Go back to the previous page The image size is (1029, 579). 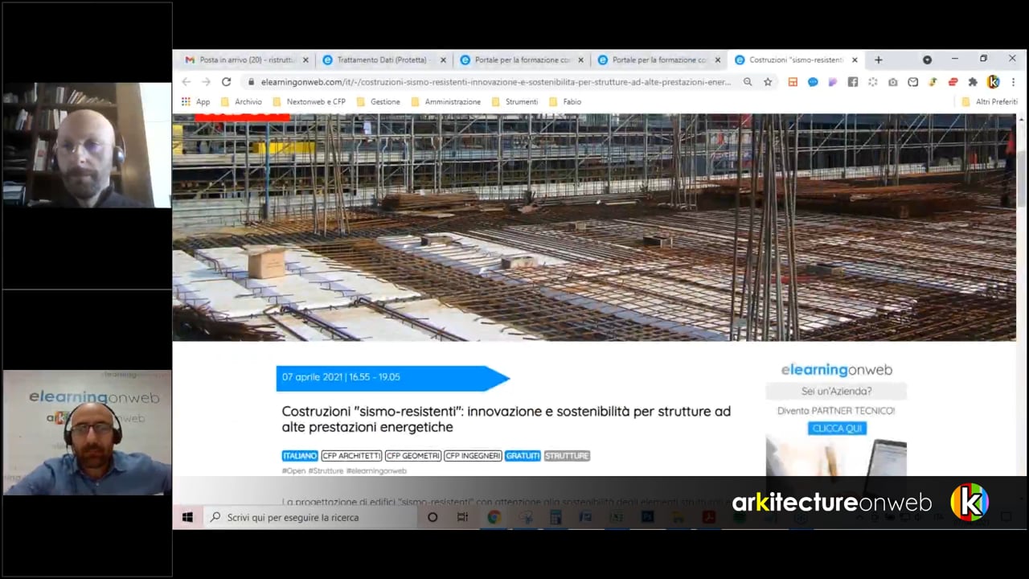click(x=187, y=82)
